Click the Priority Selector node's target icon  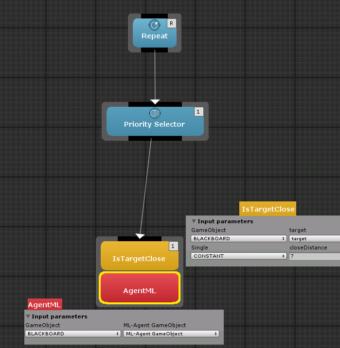click(x=155, y=113)
